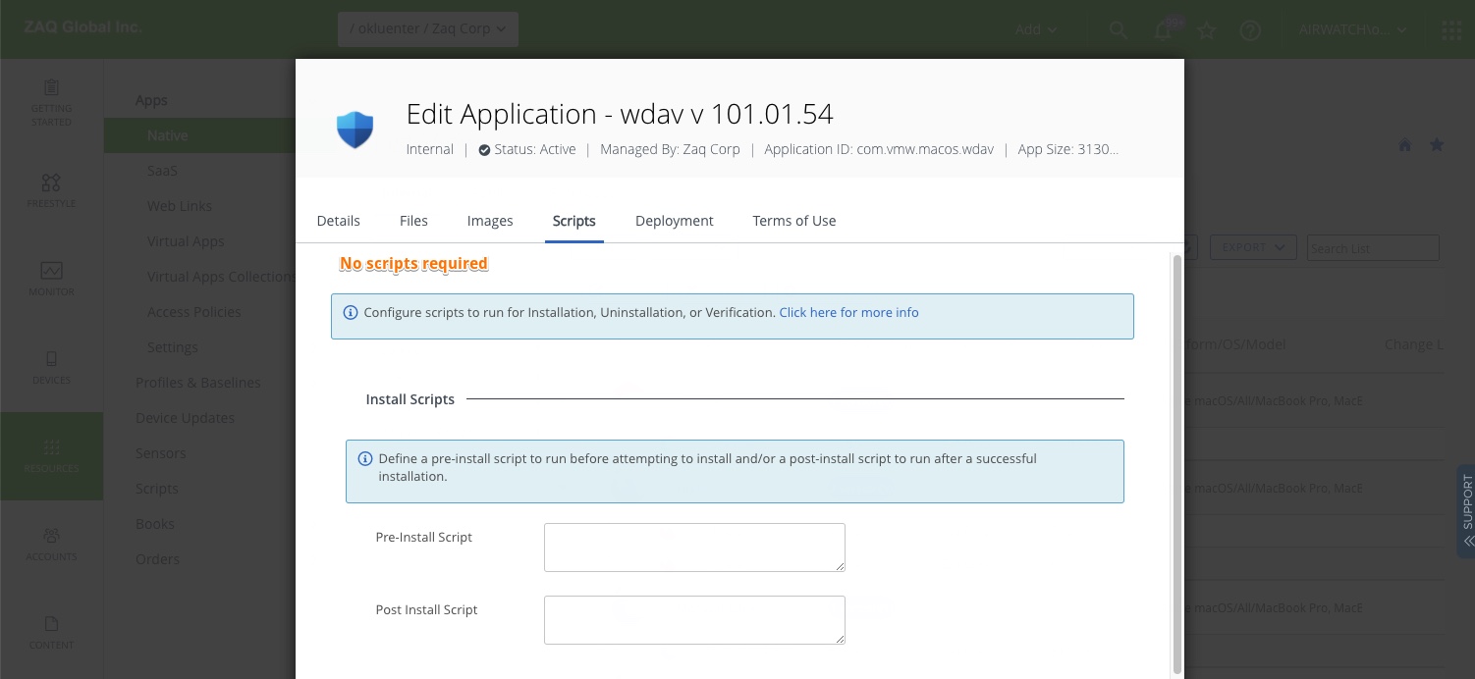Click here for more info link
1475x679 pixels.
pos(848,312)
